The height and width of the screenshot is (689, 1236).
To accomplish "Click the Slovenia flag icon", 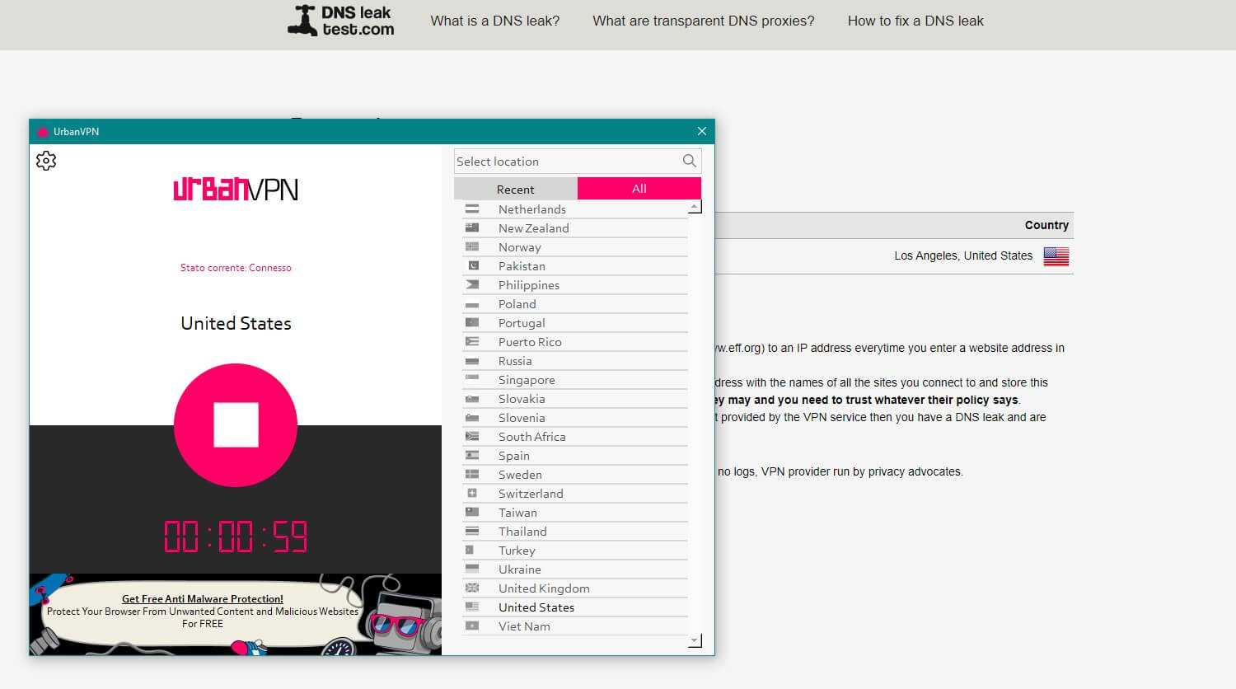I will click(x=472, y=418).
